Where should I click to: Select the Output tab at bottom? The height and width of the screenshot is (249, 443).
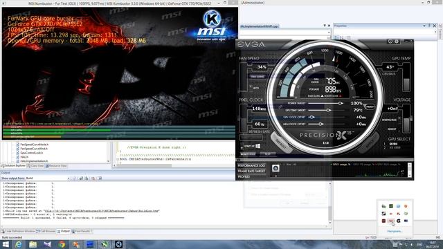[63, 231]
